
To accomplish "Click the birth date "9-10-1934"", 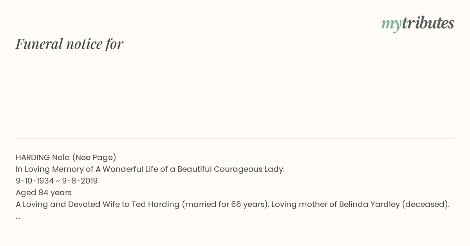I will 35,181.
